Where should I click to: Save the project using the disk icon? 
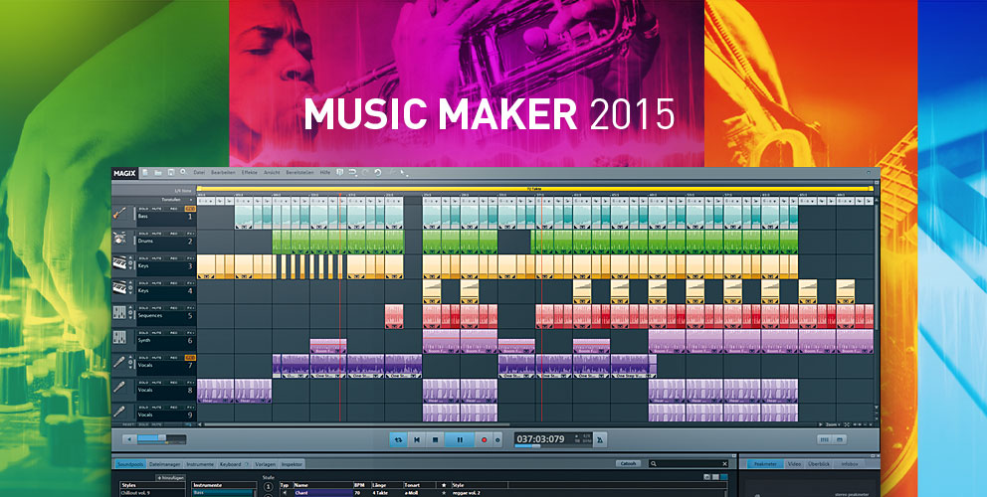coord(171,172)
